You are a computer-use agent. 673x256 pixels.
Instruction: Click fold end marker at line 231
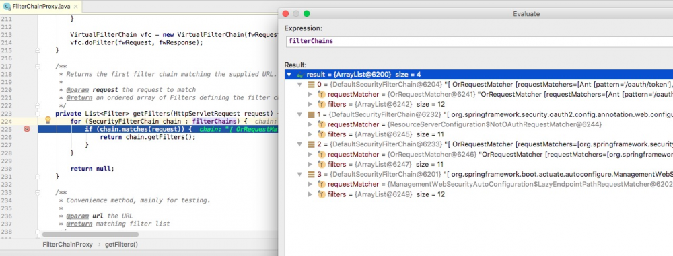pyautogui.click(x=38, y=176)
